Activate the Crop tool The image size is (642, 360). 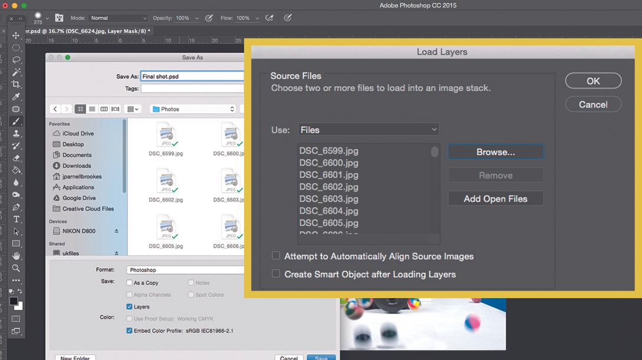(x=17, y=84)
